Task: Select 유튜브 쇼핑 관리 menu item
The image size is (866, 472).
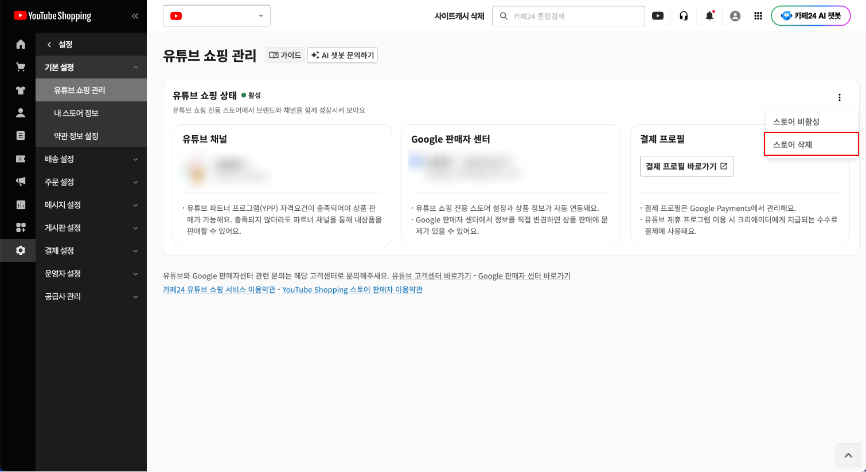Action: (x=91, y=90)
